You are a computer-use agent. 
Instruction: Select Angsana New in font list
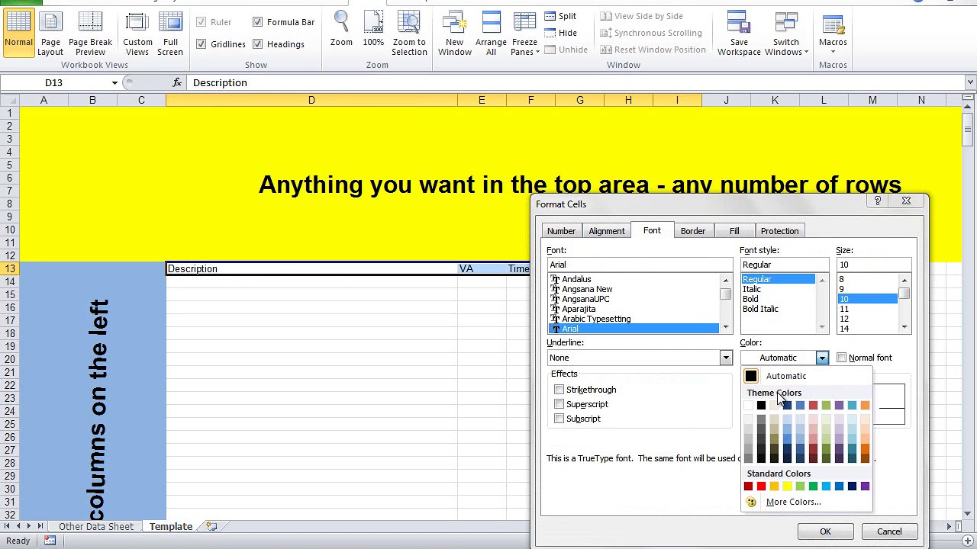587,289
